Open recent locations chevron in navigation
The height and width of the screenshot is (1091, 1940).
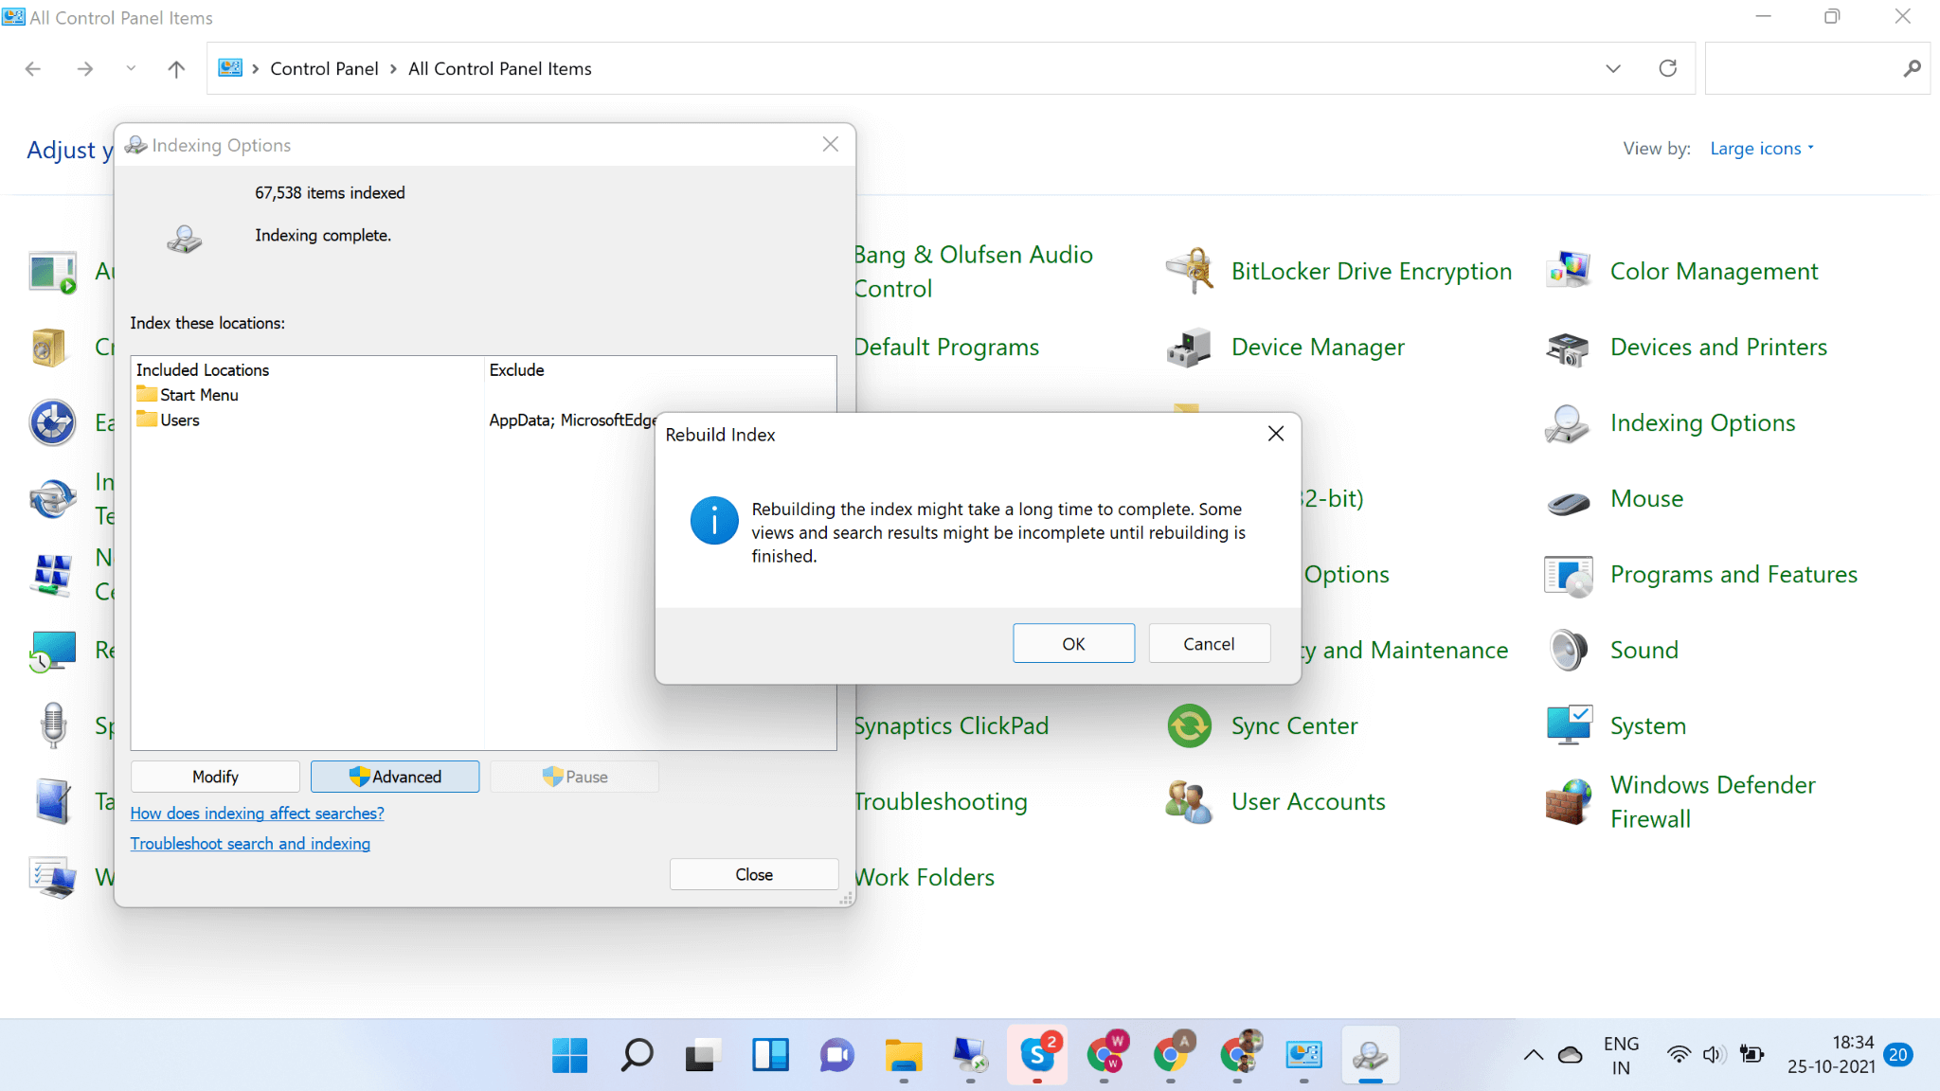point(131,68)
